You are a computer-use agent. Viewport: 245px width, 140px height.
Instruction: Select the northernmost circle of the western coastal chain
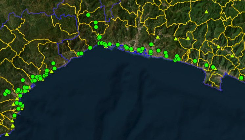tap(53, 63)
